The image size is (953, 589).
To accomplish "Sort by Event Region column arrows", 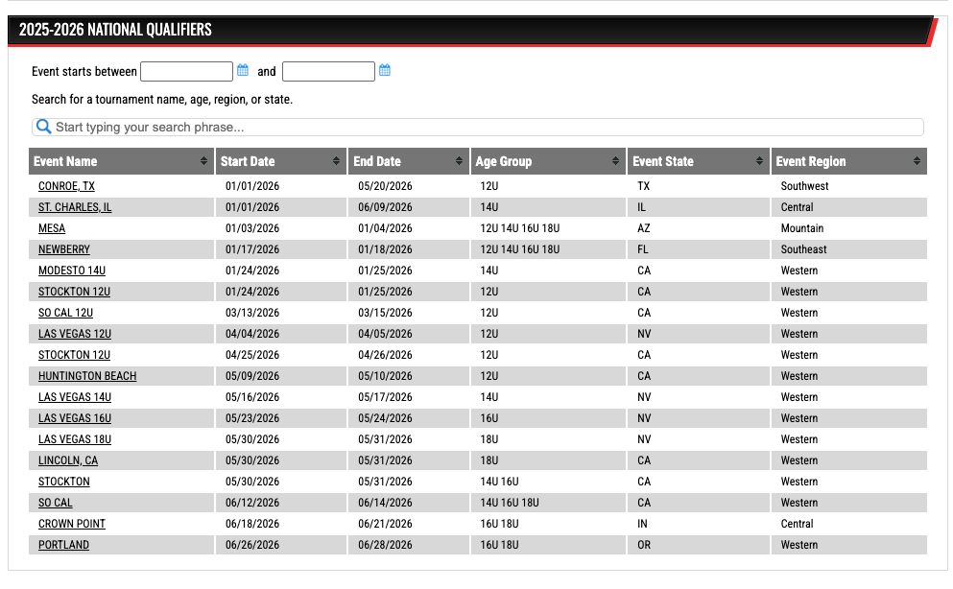I will (x=917, y=161).
